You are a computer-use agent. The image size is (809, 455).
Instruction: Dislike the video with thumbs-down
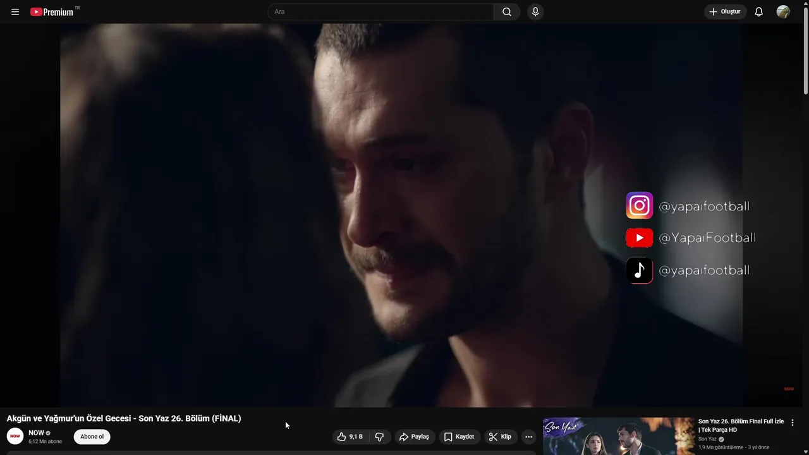(379, 437)
